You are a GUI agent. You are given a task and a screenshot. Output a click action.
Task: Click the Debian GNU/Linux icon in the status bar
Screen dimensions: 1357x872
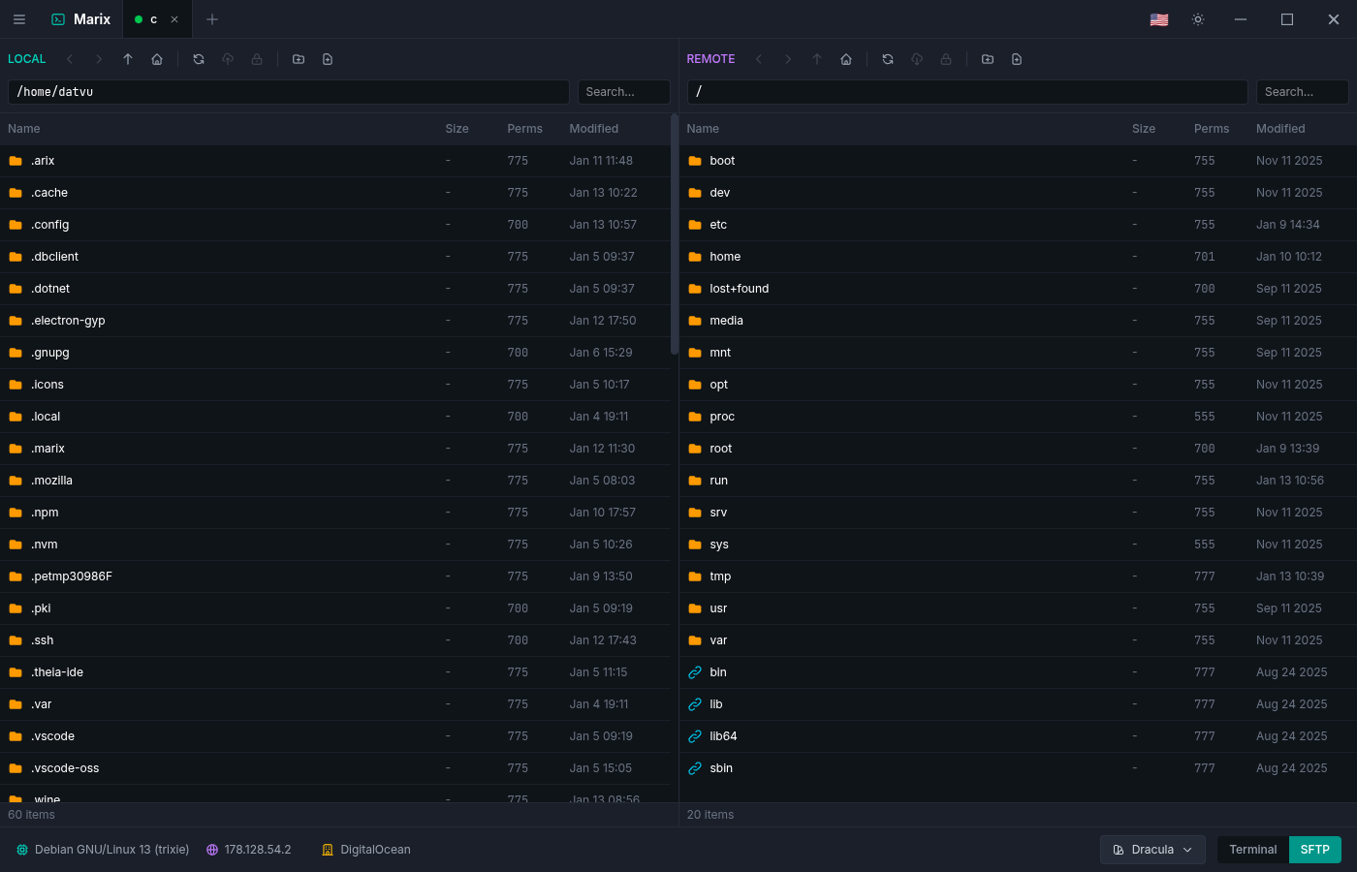tap(21, 850)
